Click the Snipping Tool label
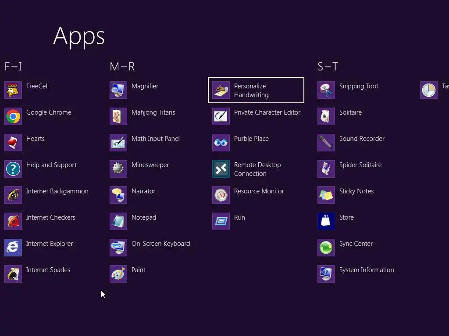This screenshot has height=336, width=449. point(359,86)
